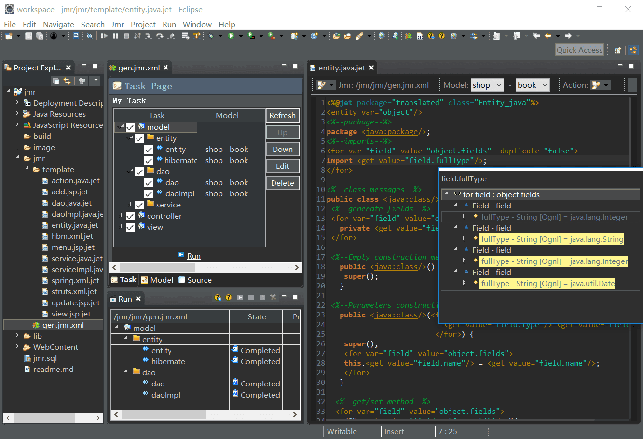The image size is (643, 439).
Task: Expand the WebContent folder in Project Explorer
Action: click(x=17, y=347)
